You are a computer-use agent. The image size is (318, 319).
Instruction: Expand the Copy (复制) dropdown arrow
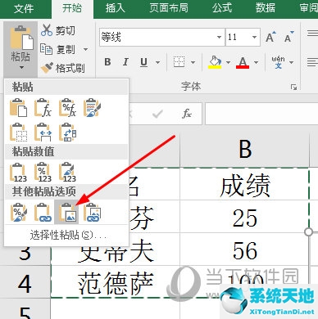point(85,50)
